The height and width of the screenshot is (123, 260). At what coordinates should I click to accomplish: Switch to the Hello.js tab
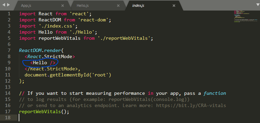tap(82, 5)
